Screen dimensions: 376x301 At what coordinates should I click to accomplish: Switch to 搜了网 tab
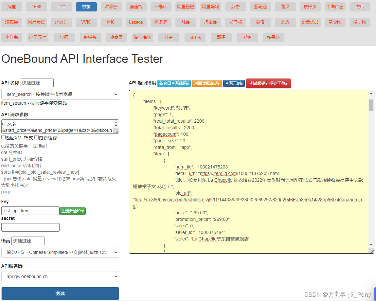coord(360,22)
